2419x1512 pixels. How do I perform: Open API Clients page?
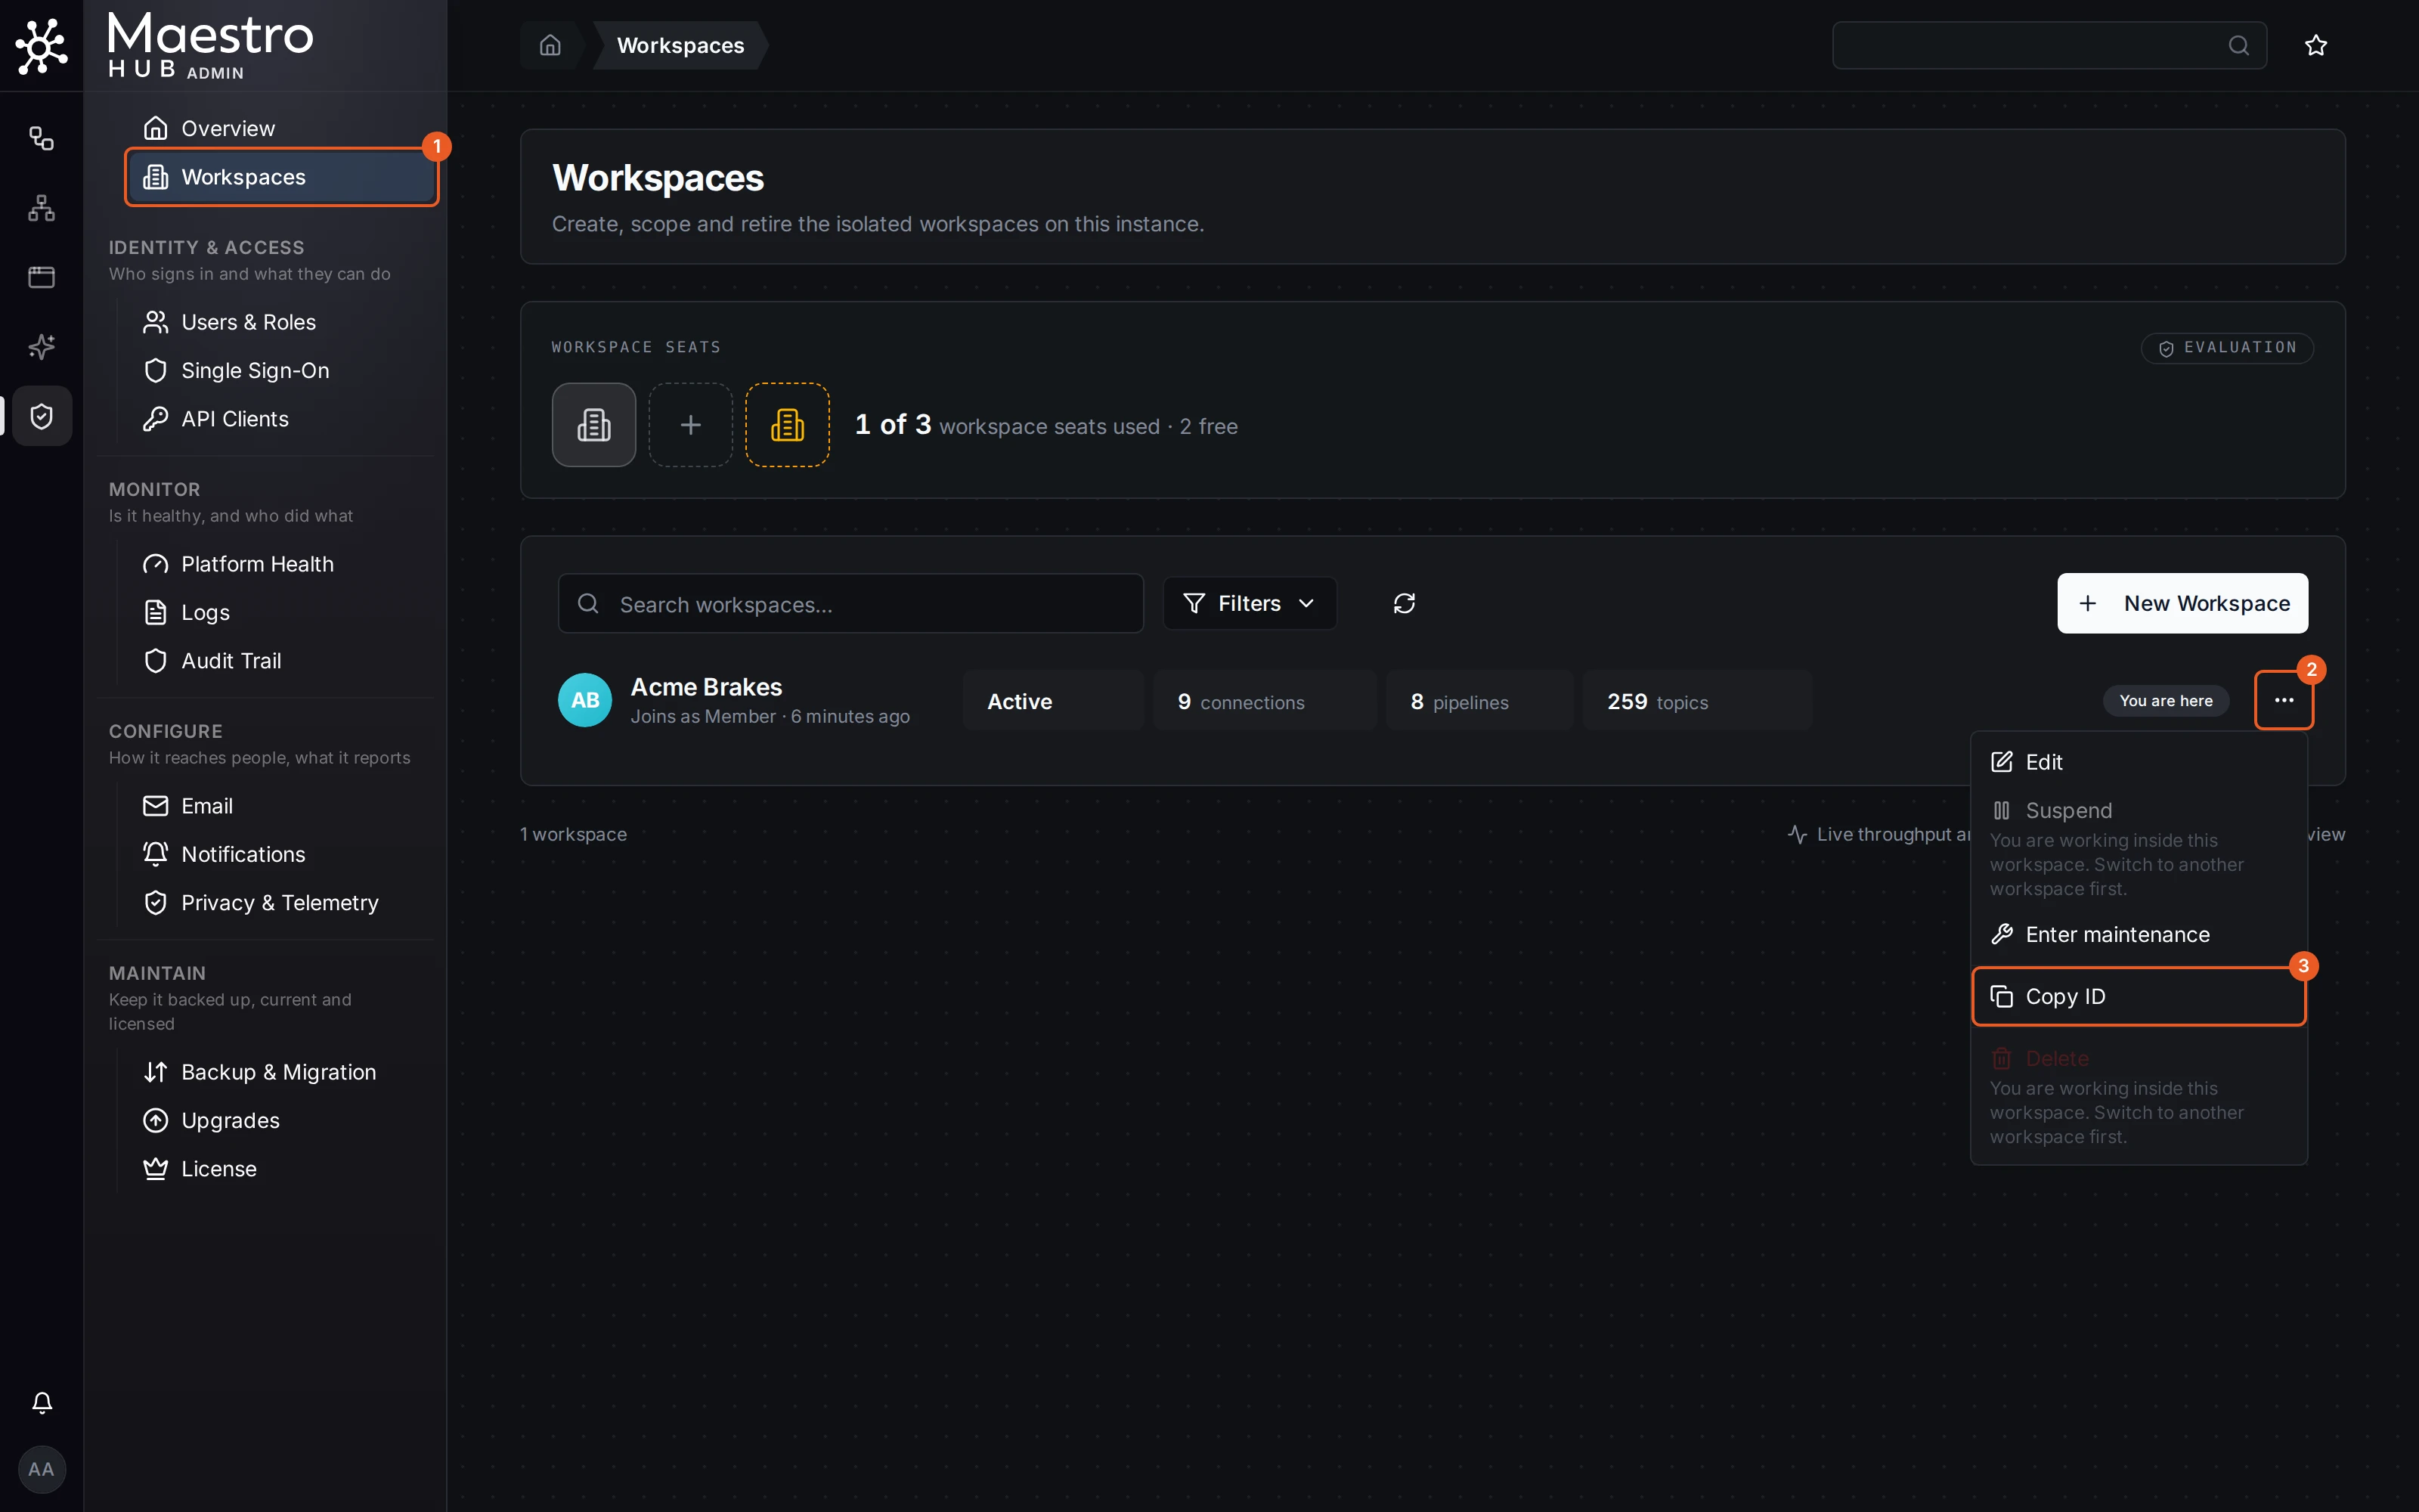282,419
